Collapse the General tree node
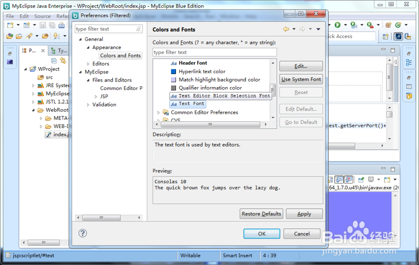This screenshot has width=419, height=265. 80,39
